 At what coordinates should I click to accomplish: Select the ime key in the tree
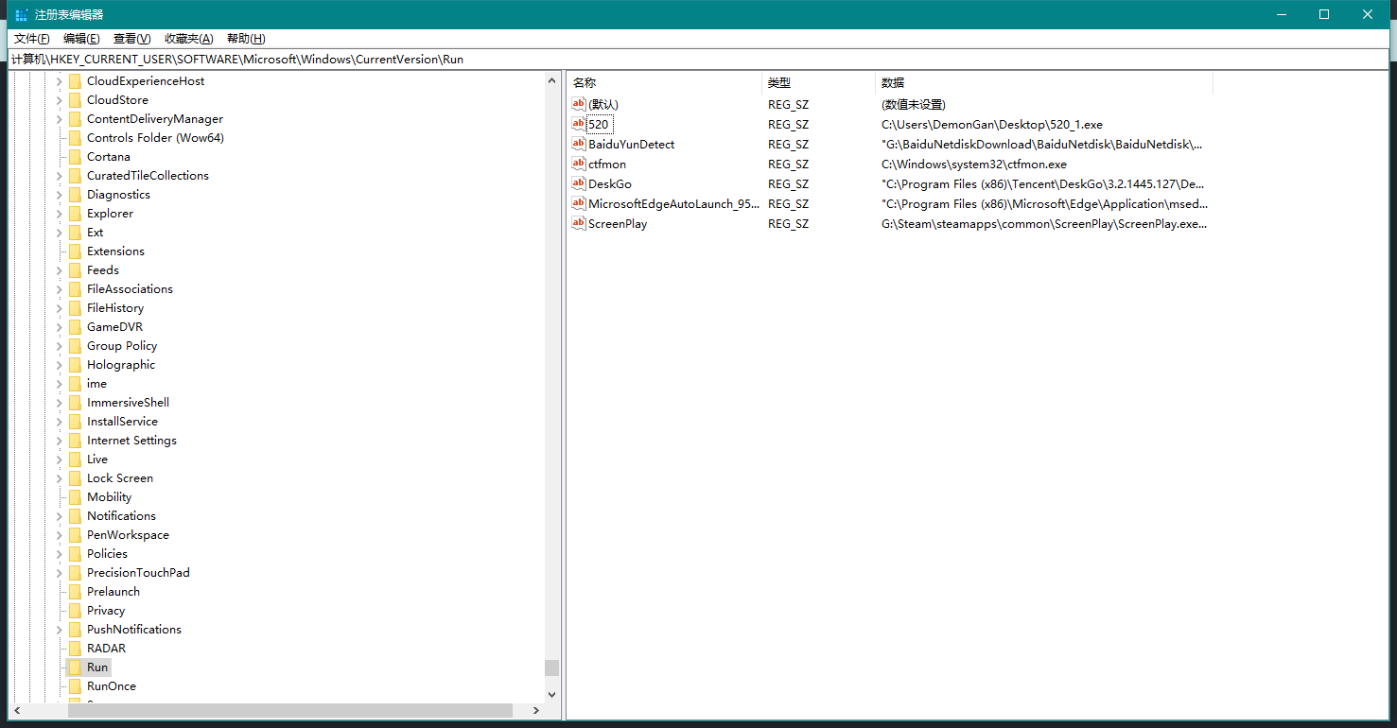96,383
